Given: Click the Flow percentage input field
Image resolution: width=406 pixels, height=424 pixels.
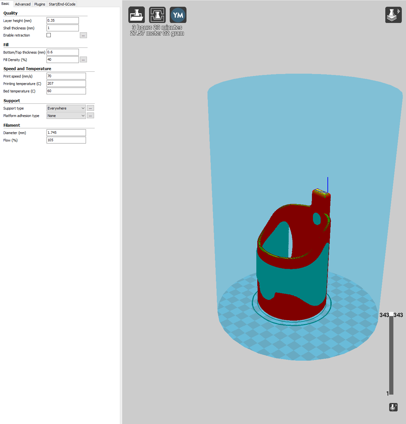Looking at the screenshot, I should tap(66, 140).
